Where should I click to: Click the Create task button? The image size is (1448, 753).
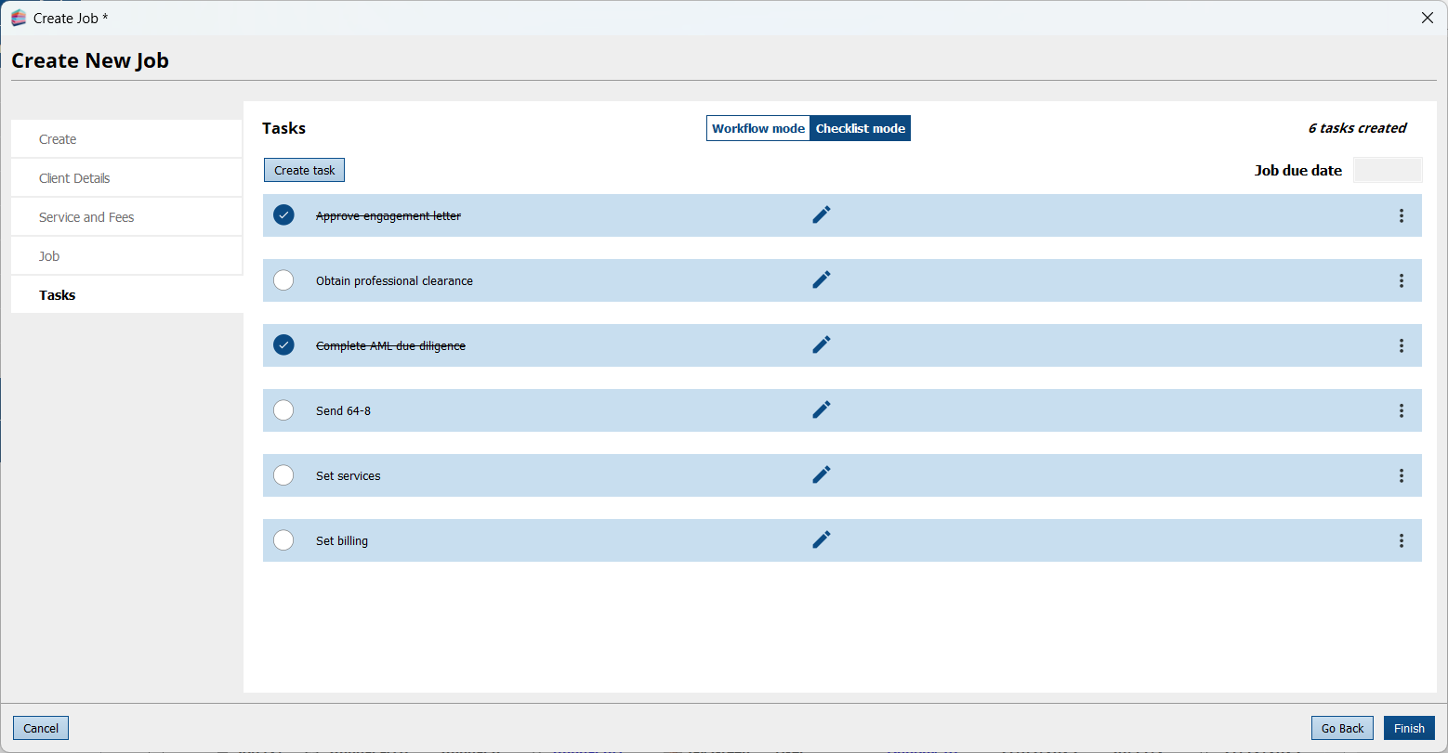[304, 170]
